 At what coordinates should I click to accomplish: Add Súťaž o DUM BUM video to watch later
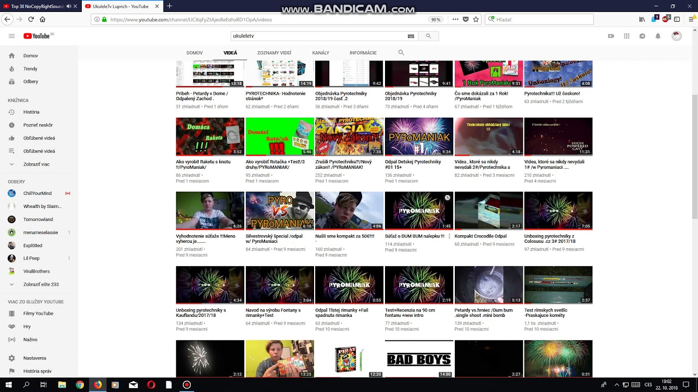447,198
